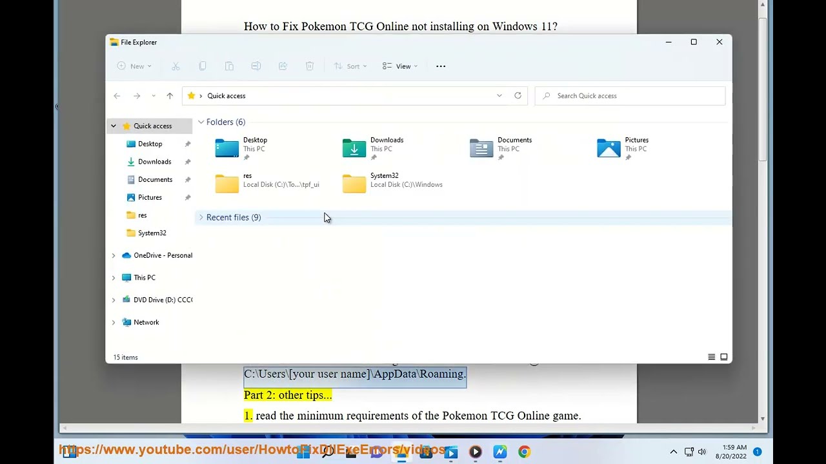Screen dimensions: 826x464
Task: Click the Cut scissors icon in toolbar
Action: click(176, 66)
